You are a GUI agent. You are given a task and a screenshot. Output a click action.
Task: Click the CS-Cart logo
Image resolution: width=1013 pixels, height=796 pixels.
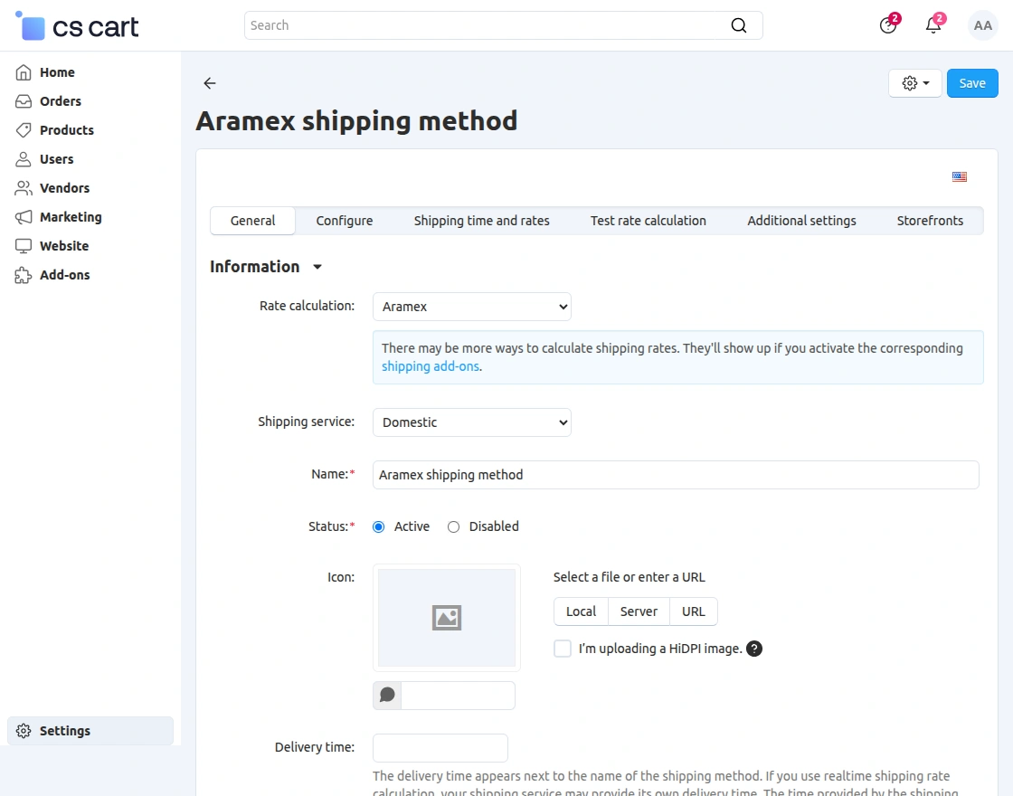(77, 26)
